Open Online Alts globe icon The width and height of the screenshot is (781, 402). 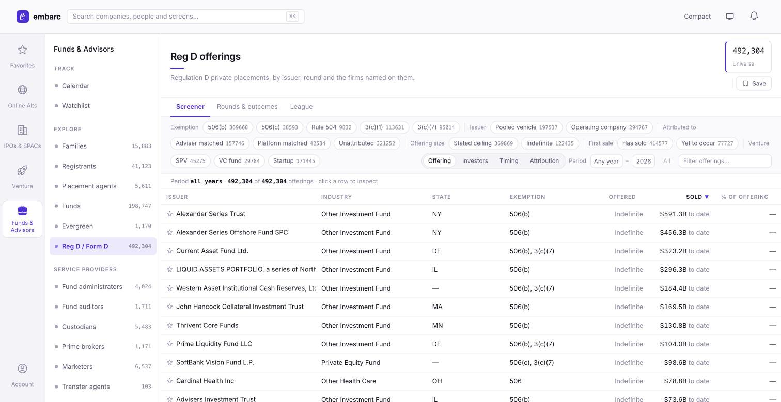(x=22, y=90)
